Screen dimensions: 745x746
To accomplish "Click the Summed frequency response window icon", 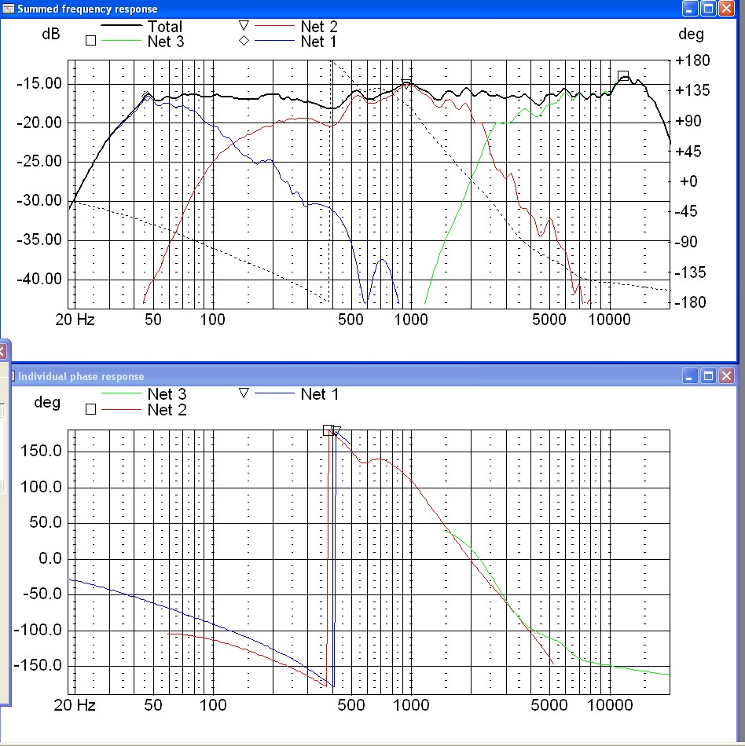I will (8, 9).
